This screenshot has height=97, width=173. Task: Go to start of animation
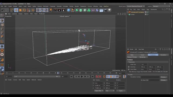[x=71, y=77]
